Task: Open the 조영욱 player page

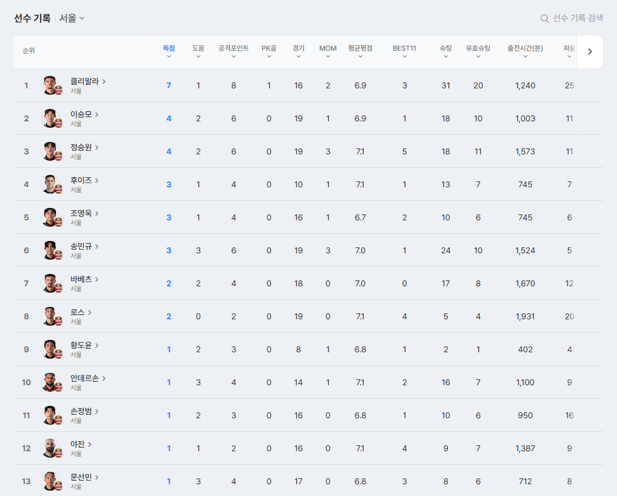Action: pyautogui.click(x=84, y=214)
